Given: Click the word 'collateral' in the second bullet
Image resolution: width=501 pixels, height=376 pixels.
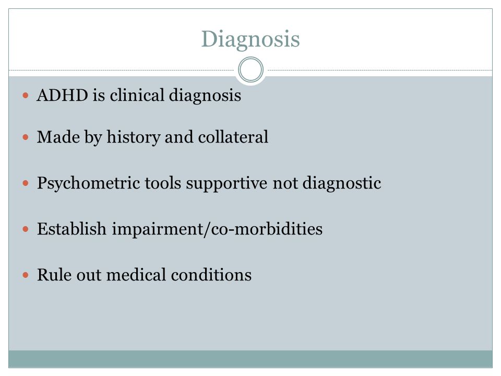Looking at the screenshot, I should 233,137.
